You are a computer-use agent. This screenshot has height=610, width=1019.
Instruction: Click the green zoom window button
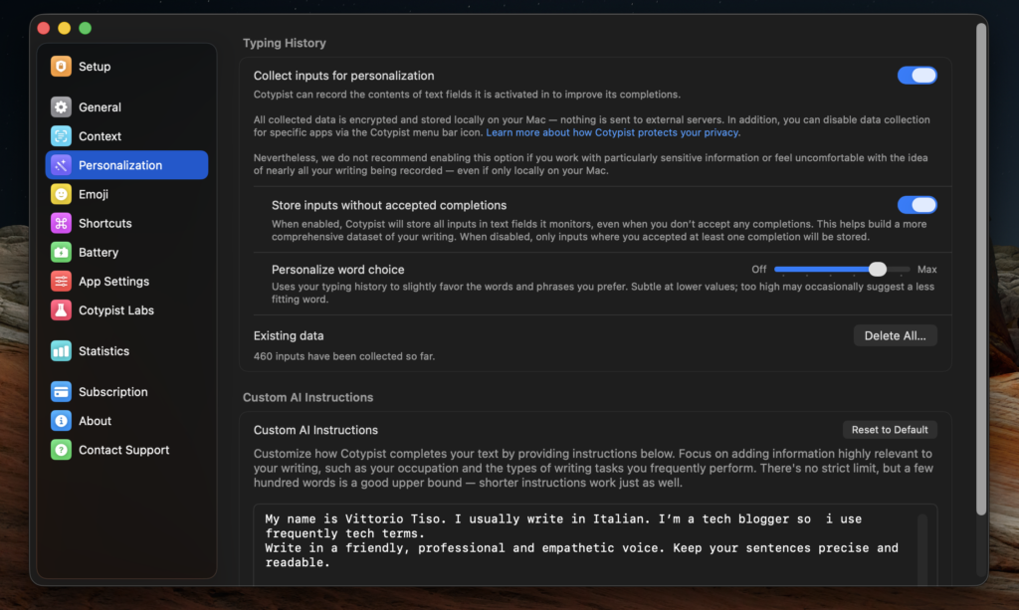pyautogui.click(x=86, y=28)
